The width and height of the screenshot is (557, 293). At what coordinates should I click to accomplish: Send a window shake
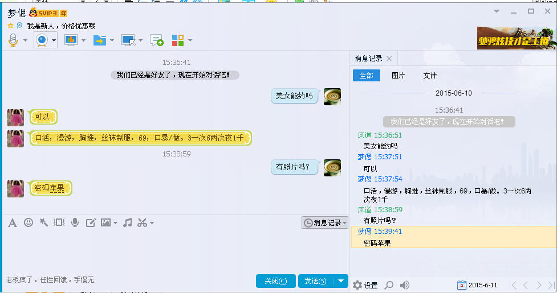pyautogui.click(x=59, y=222)
